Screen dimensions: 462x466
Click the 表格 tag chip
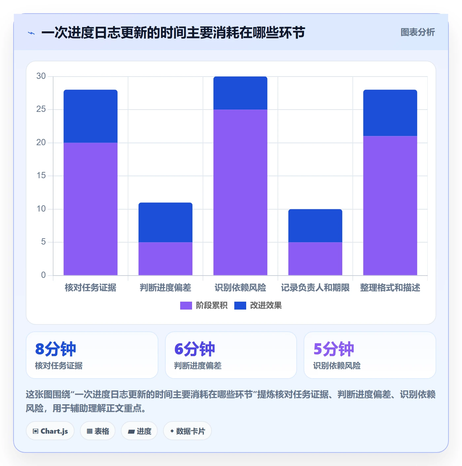[x=98, y=431]
